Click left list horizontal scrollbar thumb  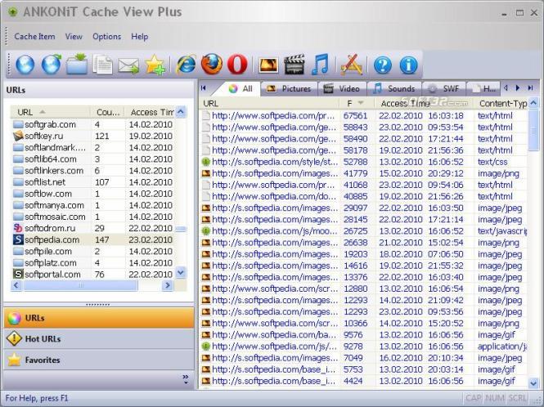click(x=80, y=285)
